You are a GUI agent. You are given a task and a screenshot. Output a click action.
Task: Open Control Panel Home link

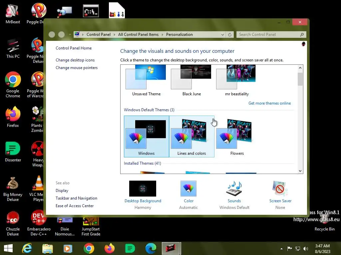[74, 48]
